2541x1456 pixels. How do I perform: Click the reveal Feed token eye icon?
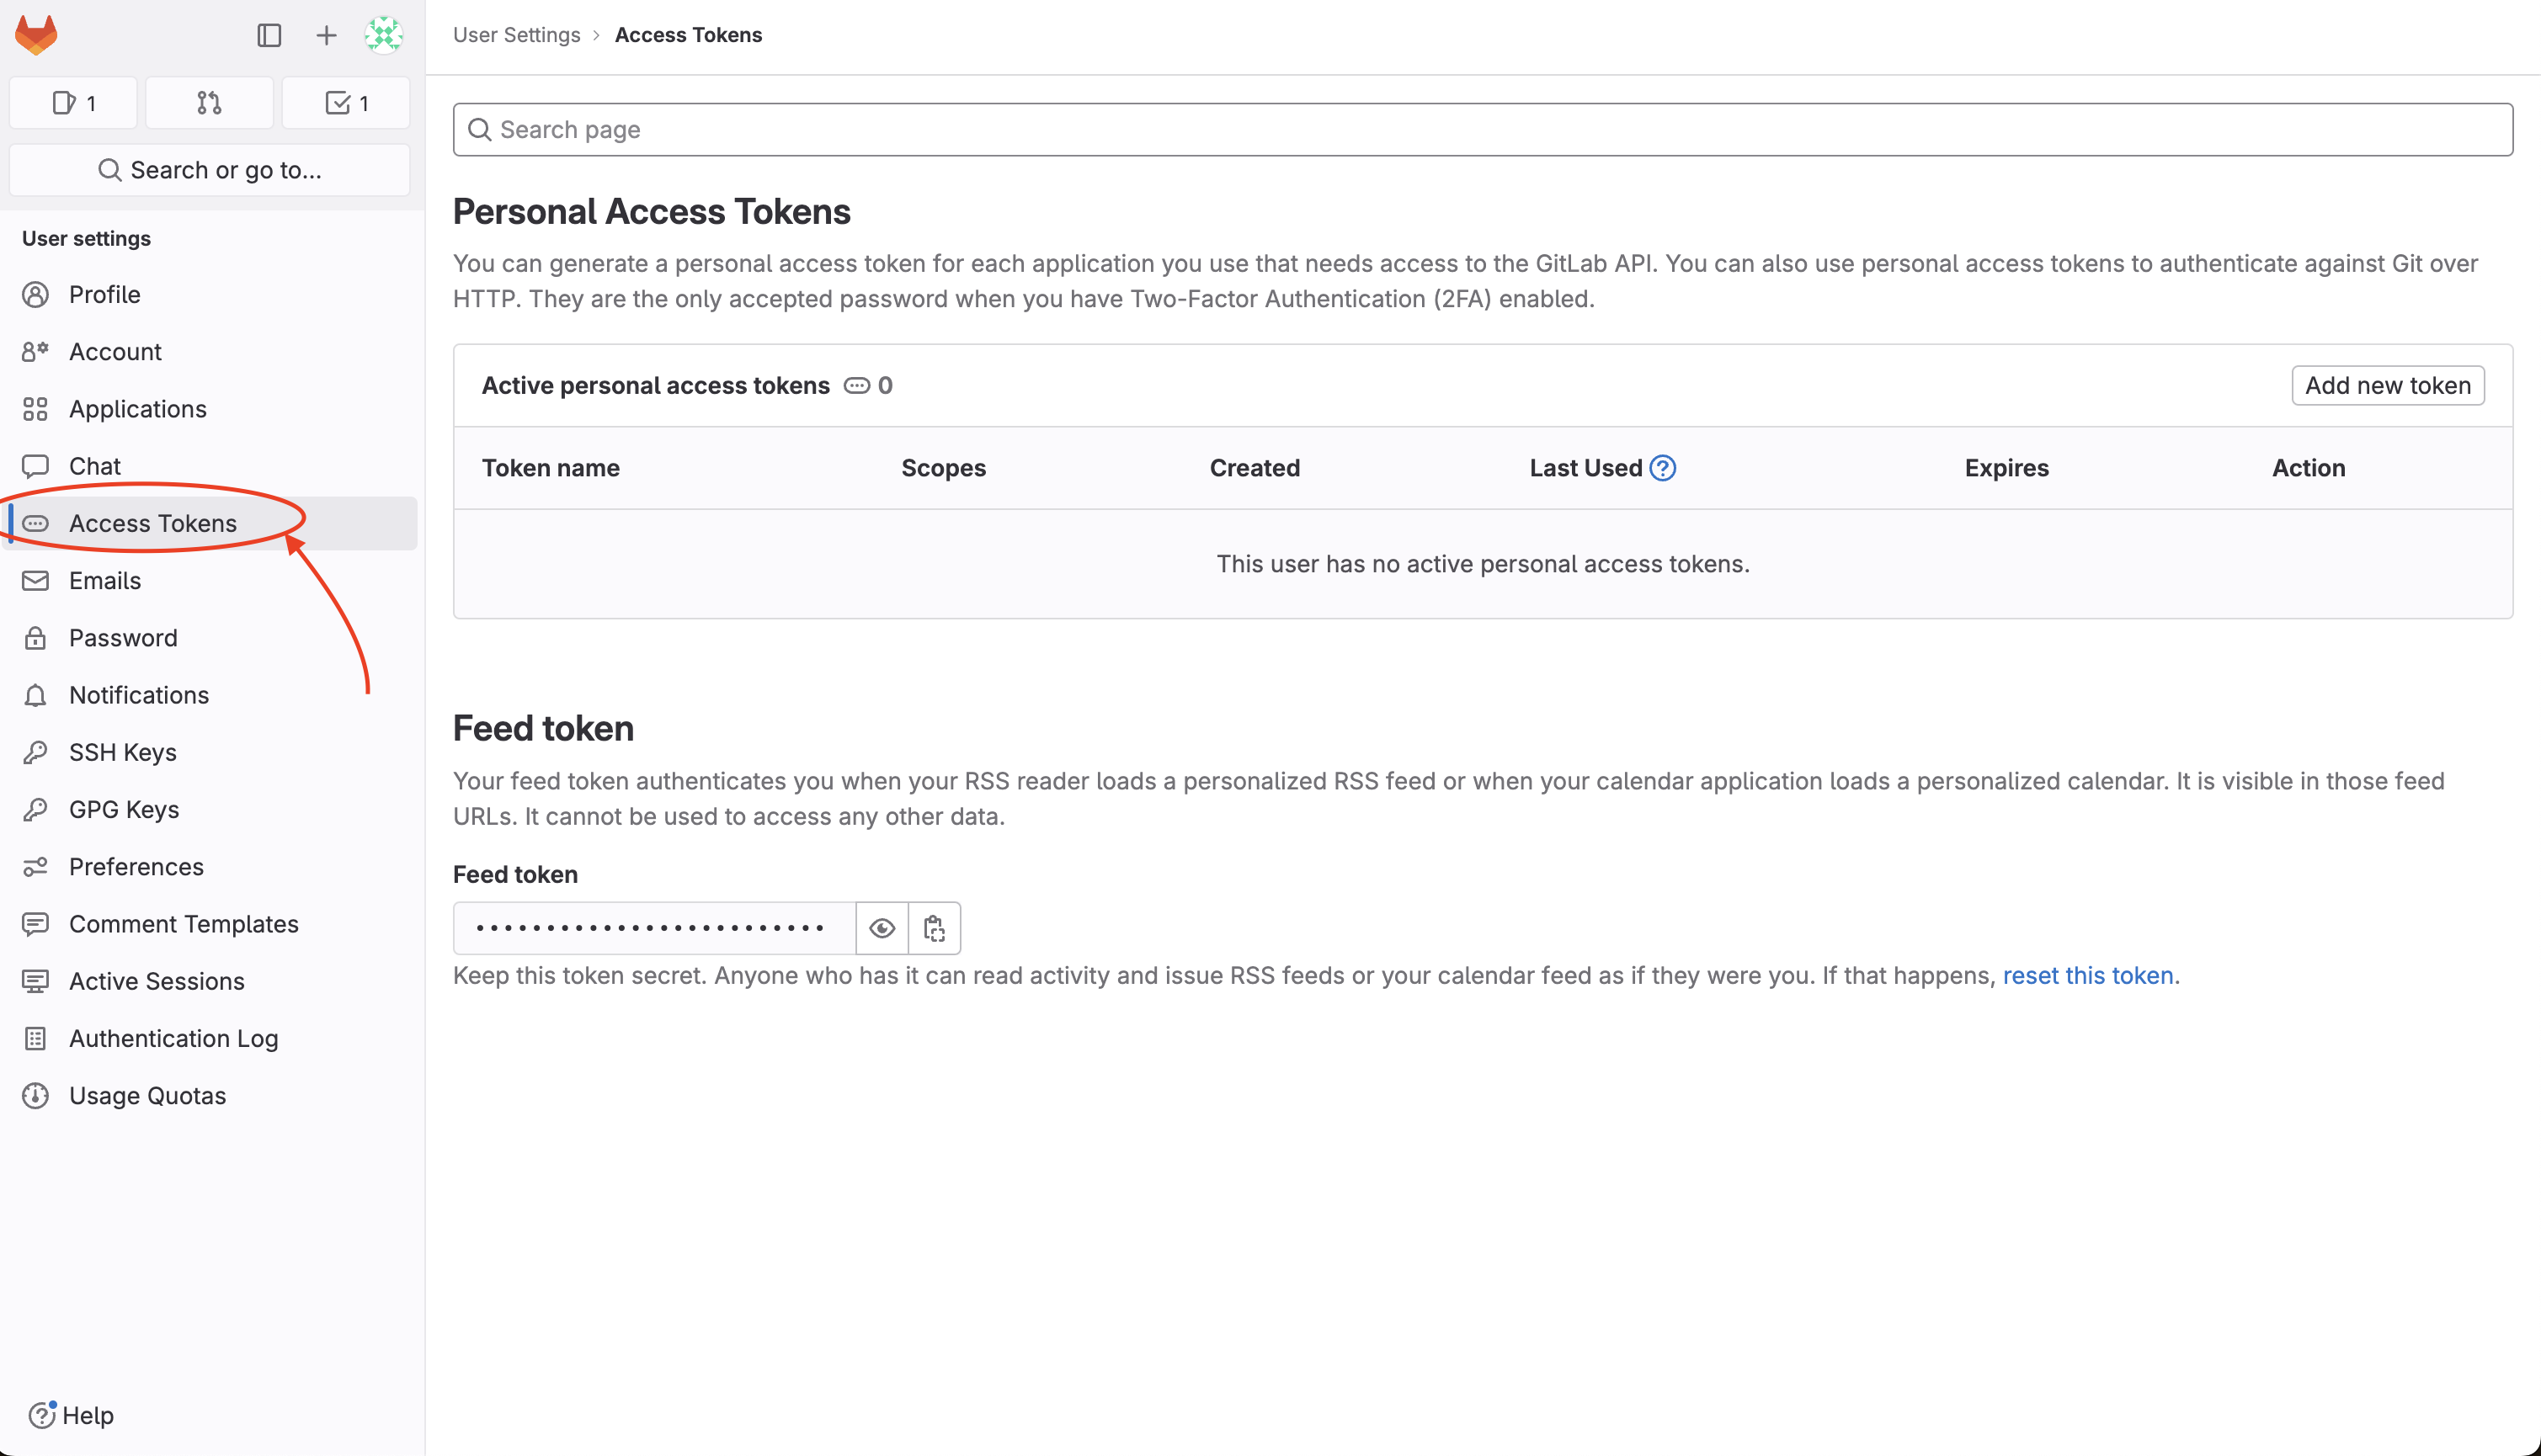point(882,926)
